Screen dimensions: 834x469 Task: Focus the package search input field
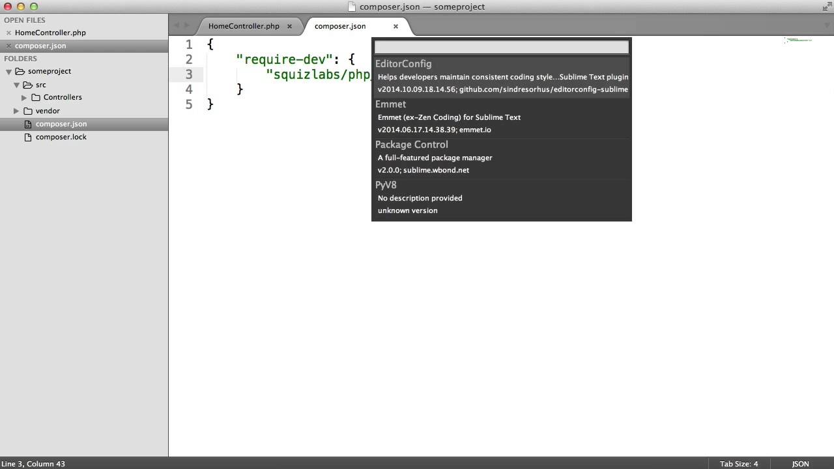tap(502, 47)
